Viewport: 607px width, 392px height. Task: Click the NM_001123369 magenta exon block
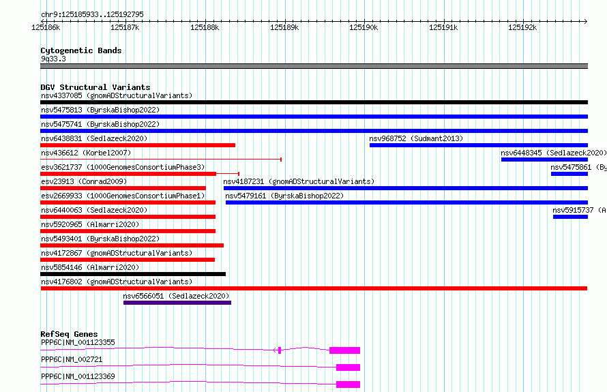click(349, 385)
